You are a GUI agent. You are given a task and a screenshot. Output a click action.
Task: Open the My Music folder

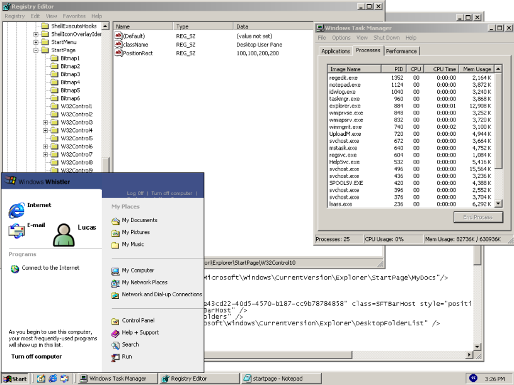tap(128, 245)
